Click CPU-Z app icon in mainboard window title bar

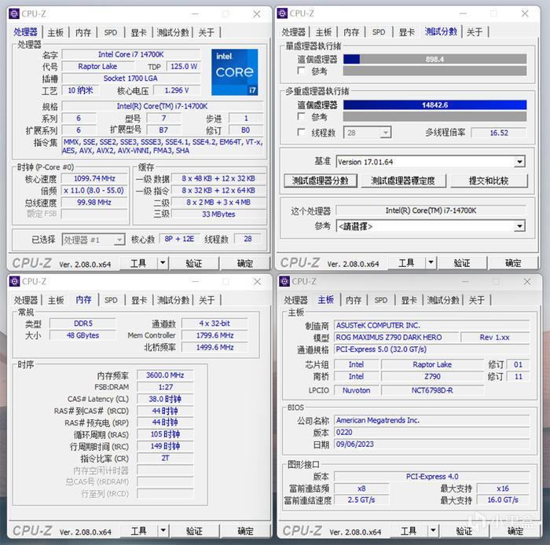284,281
